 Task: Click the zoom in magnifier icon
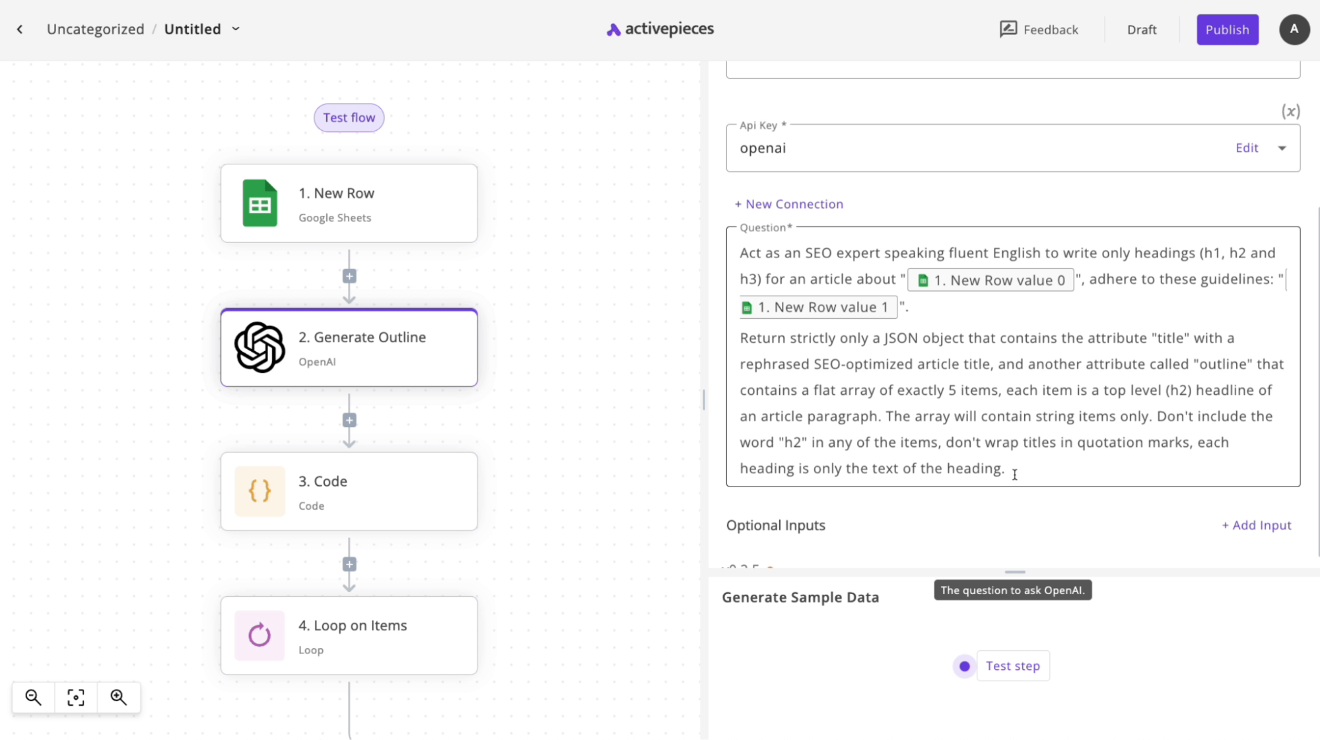(x=118, y=696)
